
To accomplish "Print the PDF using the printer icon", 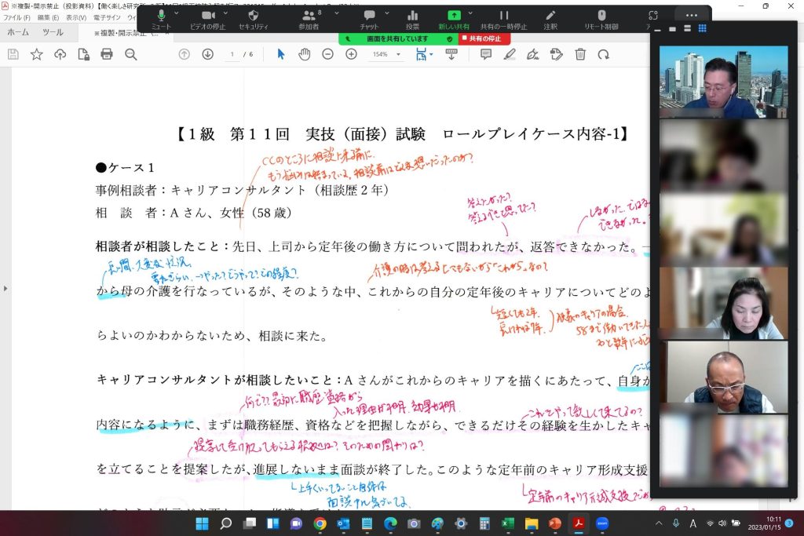I will 107,54.
